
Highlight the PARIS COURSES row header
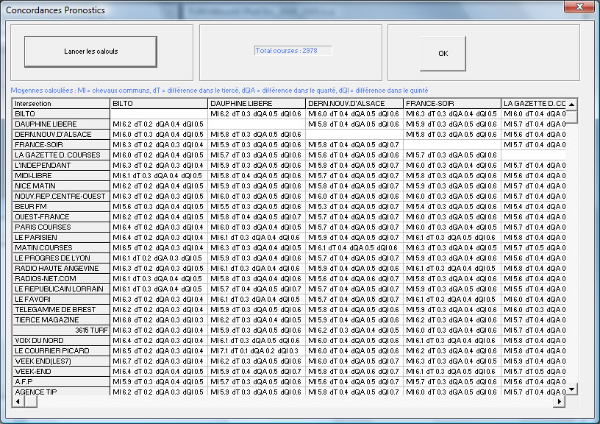[61, 227]
